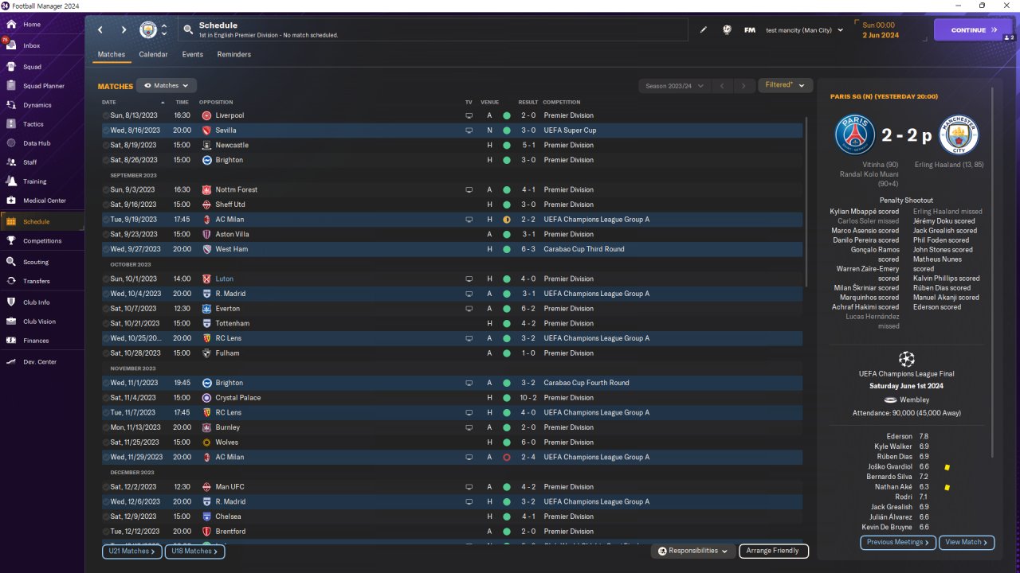Screen dimensions: 1020x573
Task: Click the Luton opposition link
Action: coord(224,279)
